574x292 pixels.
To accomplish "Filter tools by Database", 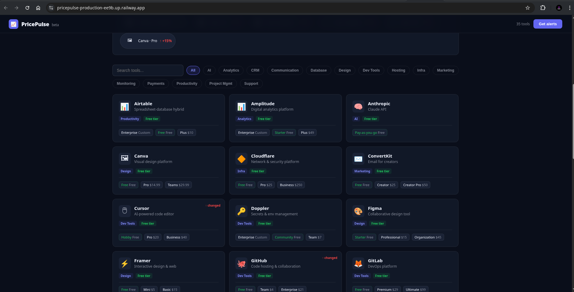I will pyautogui.click(x=319, y=70).
